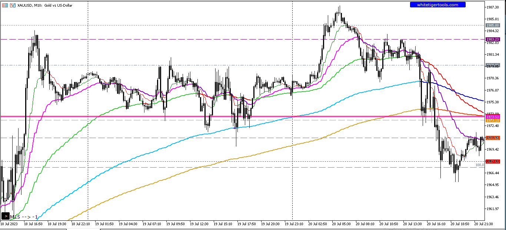Image resolution: width=506 pixels, height=230 pixels.
Task: Click the 1976.87 price scale value
Action: point(493,90)
